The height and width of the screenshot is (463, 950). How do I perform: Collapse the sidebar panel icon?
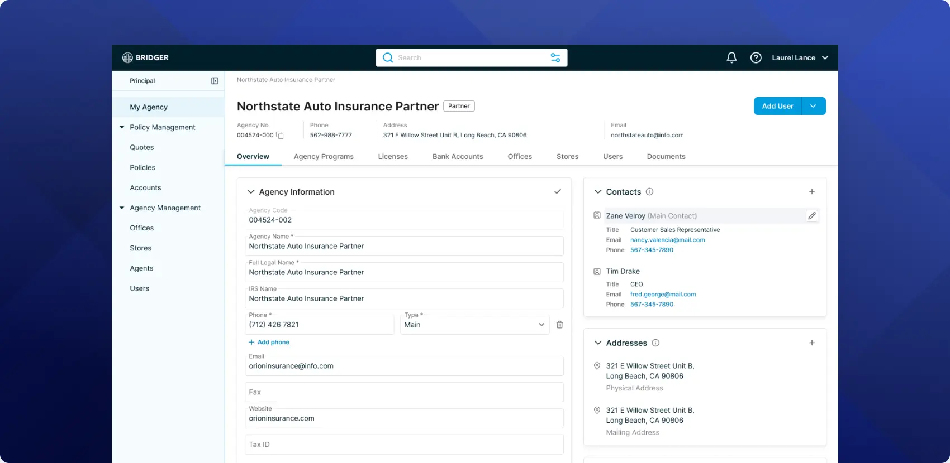click(x=215, y=81)
